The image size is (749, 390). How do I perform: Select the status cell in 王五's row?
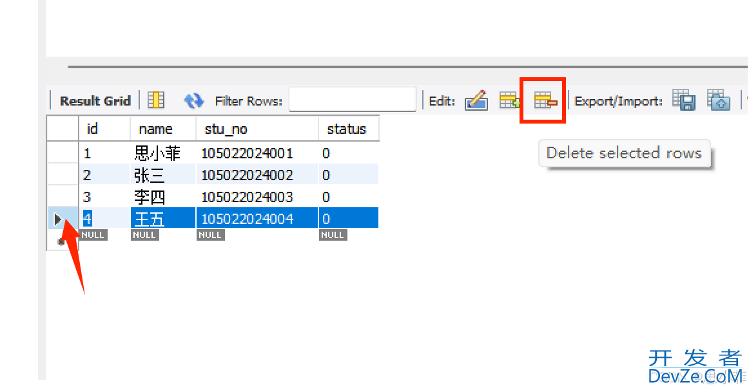(349, 218)
